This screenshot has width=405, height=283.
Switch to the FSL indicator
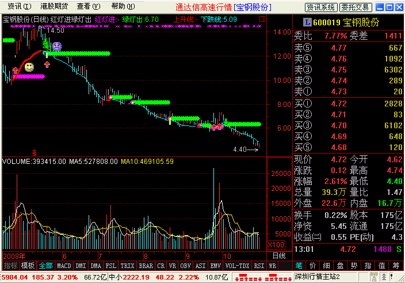[111, 266]
